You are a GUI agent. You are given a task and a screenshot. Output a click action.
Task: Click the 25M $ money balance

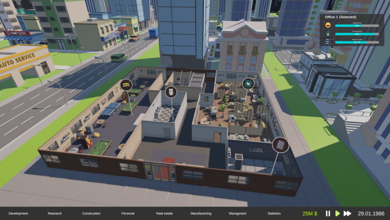coord(310,213)
